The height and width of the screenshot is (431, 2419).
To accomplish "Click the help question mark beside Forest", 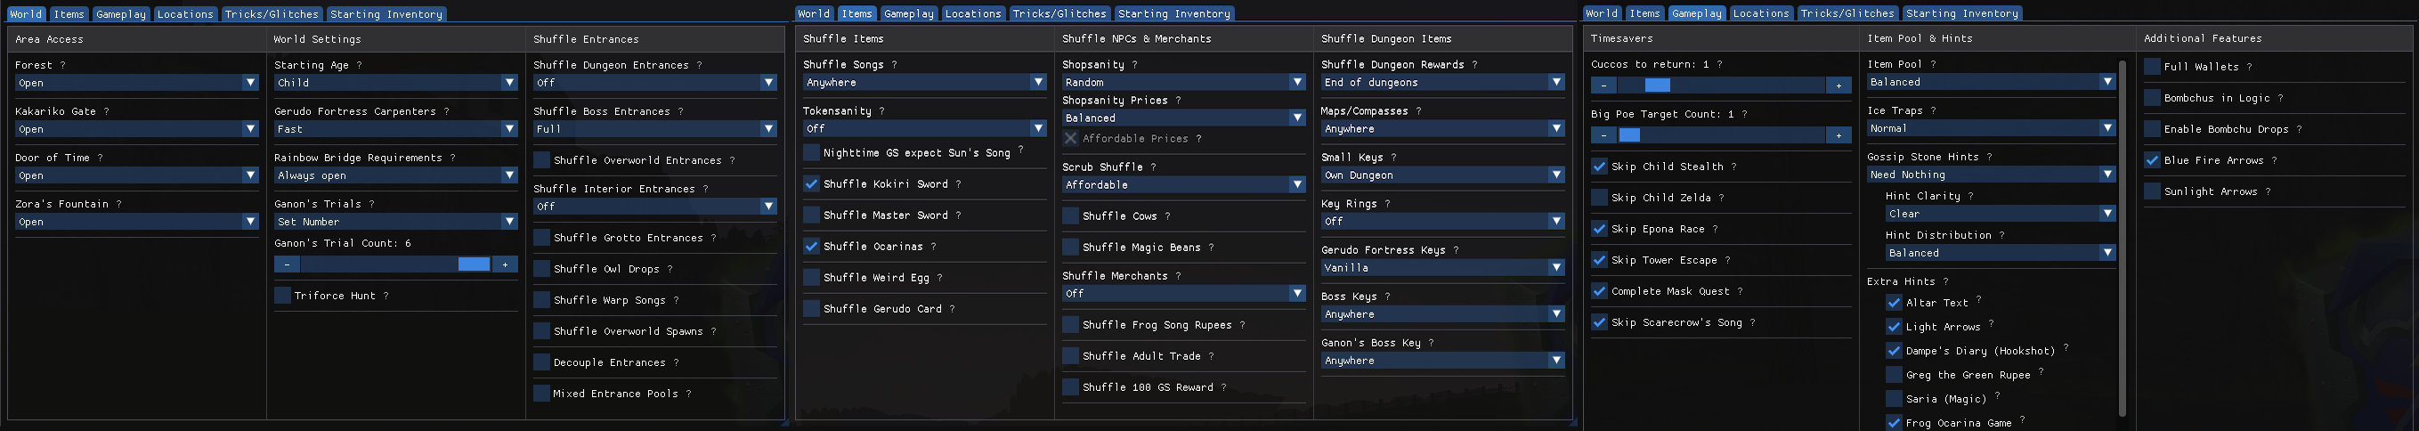I will (x=63, y=66).
